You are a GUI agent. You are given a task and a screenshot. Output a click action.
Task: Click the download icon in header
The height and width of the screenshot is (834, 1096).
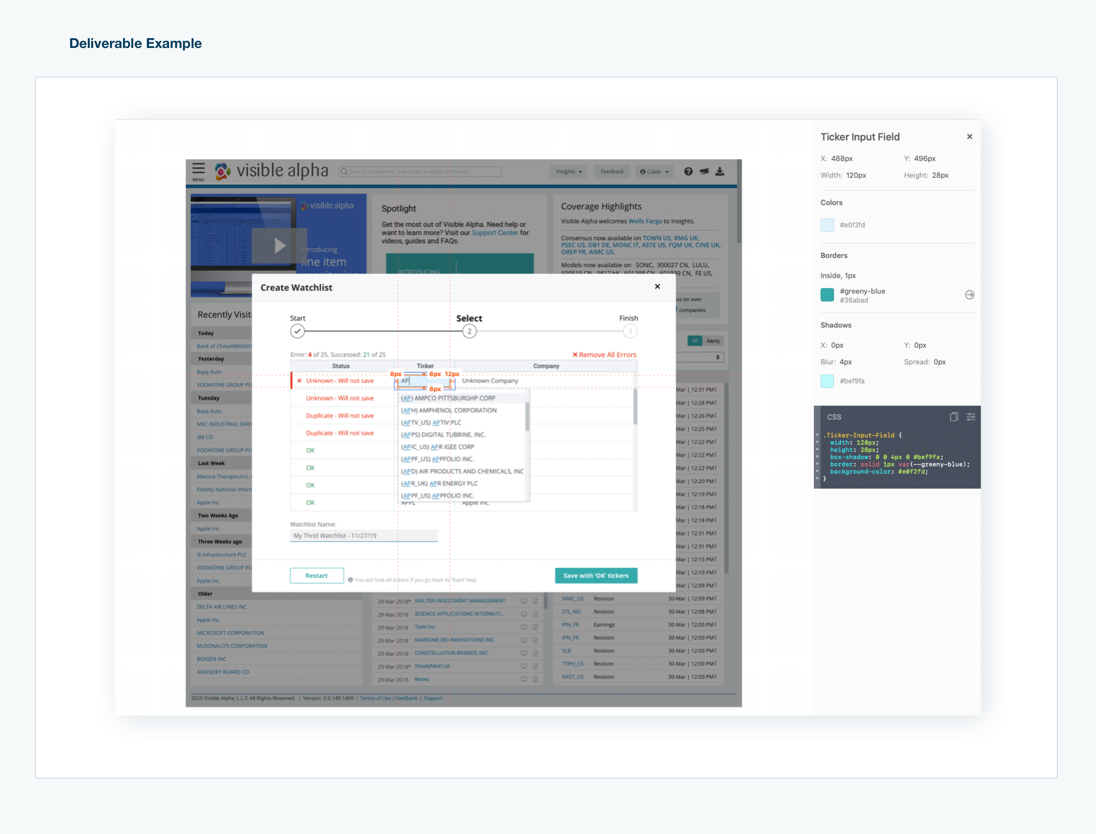pos(720,172)
